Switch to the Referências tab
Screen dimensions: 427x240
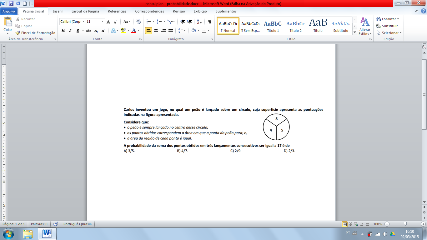pos(117,11)
